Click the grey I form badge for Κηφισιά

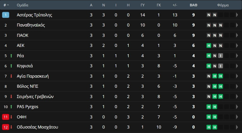pos(220,66)
